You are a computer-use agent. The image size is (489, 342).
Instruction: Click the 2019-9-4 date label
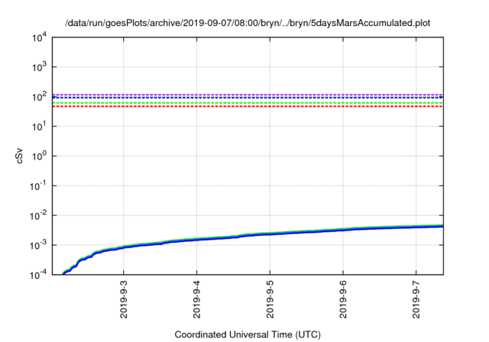[x=197, y=299]
